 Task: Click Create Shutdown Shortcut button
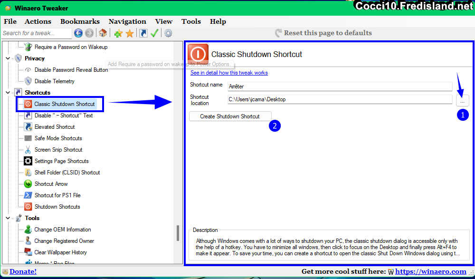click(230, 116)
